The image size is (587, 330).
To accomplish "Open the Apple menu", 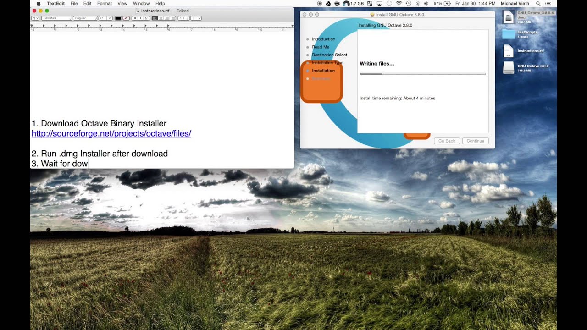I will pos(39,3).
